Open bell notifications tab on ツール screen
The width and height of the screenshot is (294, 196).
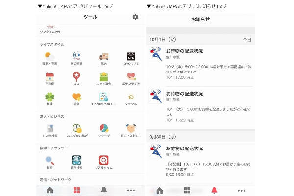(104, 190)
